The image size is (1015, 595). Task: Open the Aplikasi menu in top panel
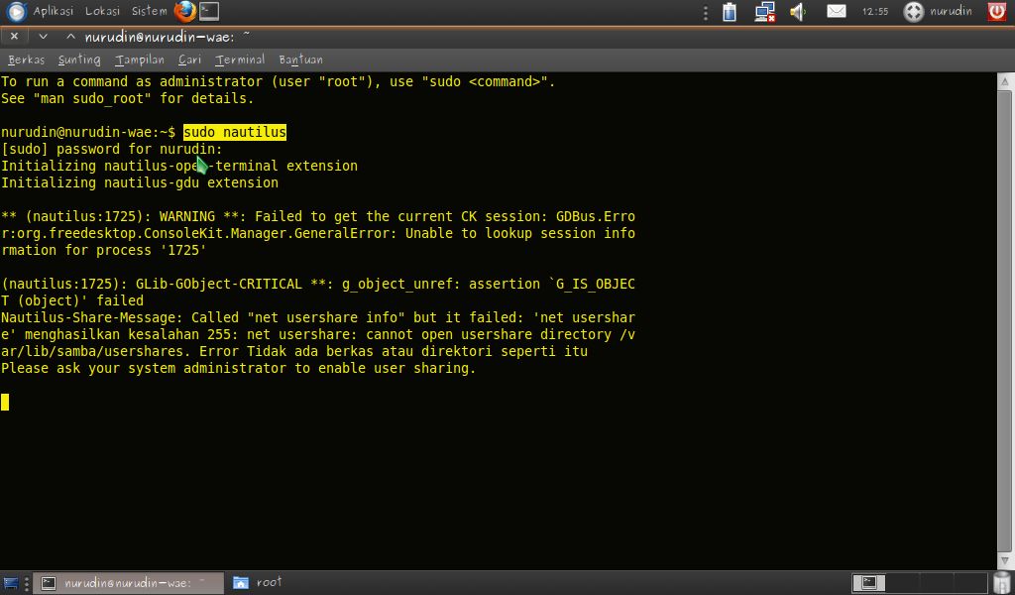(54, 11)
